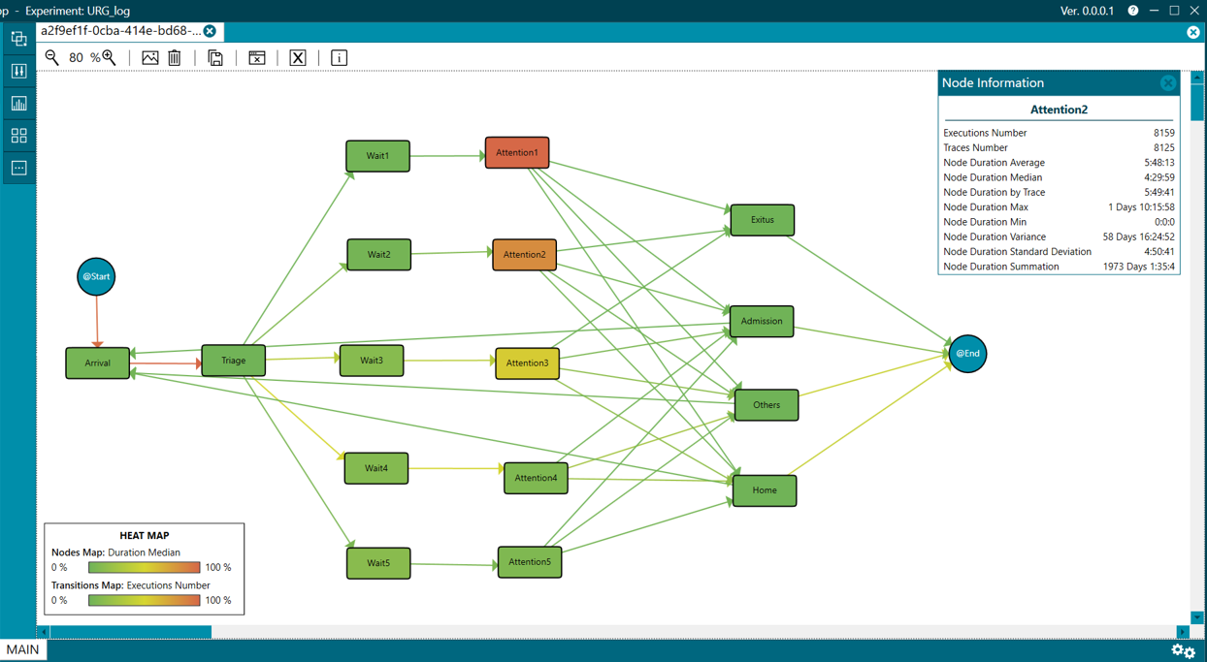This screenshot has width=1207, height=662.
Task: Select the Home node
Action: pyautogui.click(x=765, y=490)
